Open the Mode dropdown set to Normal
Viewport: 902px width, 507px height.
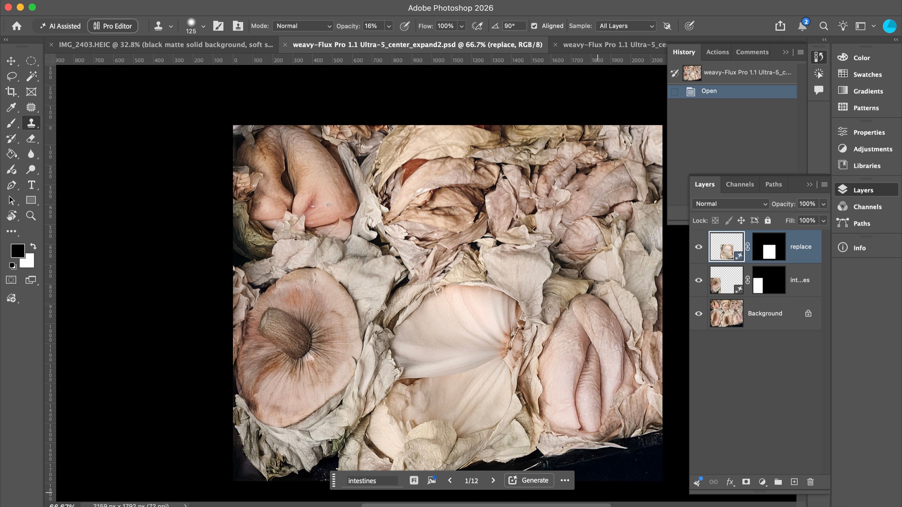coord(303,26)
